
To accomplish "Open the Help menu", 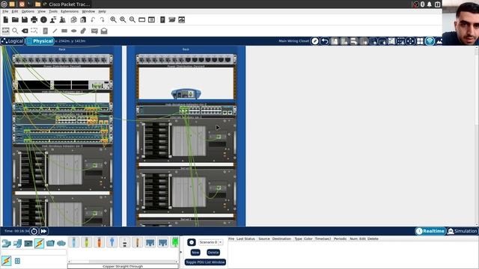I will 102,11.
